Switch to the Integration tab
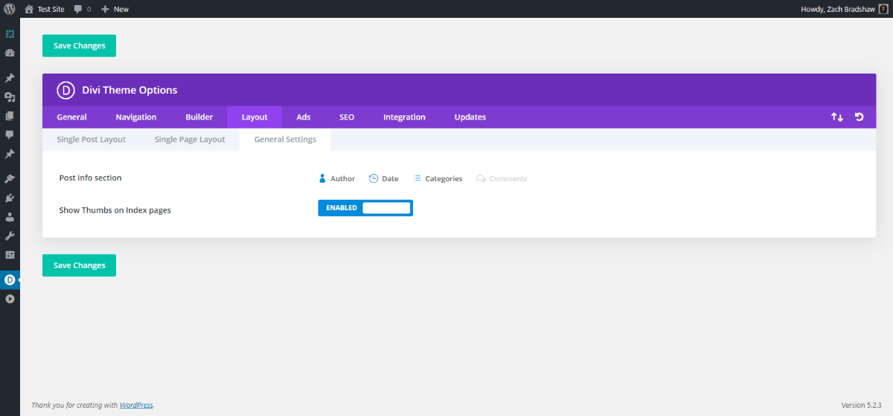 click(404, 117)
